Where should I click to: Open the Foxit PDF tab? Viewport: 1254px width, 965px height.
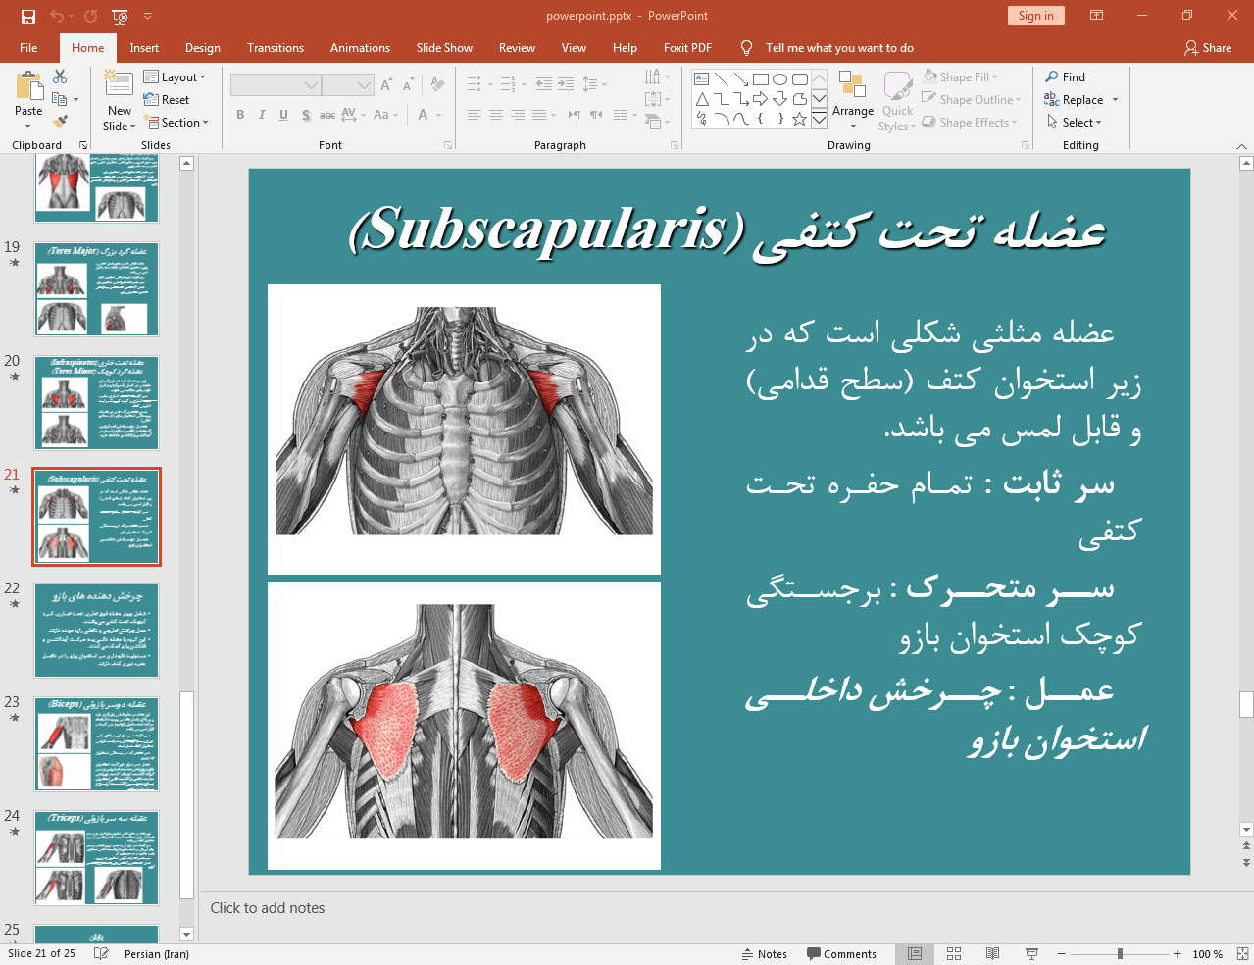[687, 47]
